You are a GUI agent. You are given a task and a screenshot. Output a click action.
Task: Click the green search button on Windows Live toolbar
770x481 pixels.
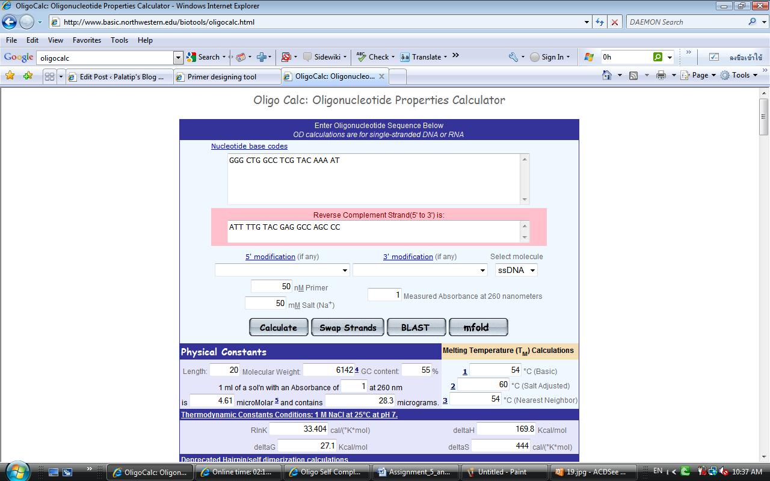click(x=658, y=57)
